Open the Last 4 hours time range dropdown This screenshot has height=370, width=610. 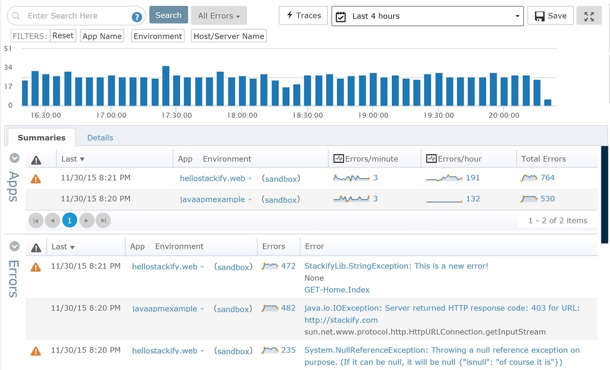[x=428, y=16]
